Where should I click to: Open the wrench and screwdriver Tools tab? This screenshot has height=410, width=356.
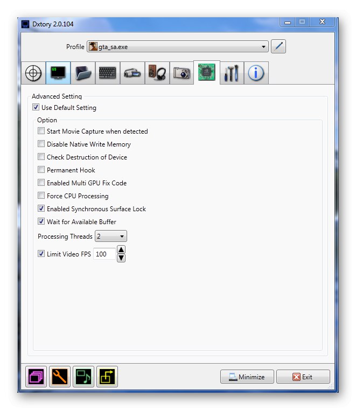click(232, 73)
